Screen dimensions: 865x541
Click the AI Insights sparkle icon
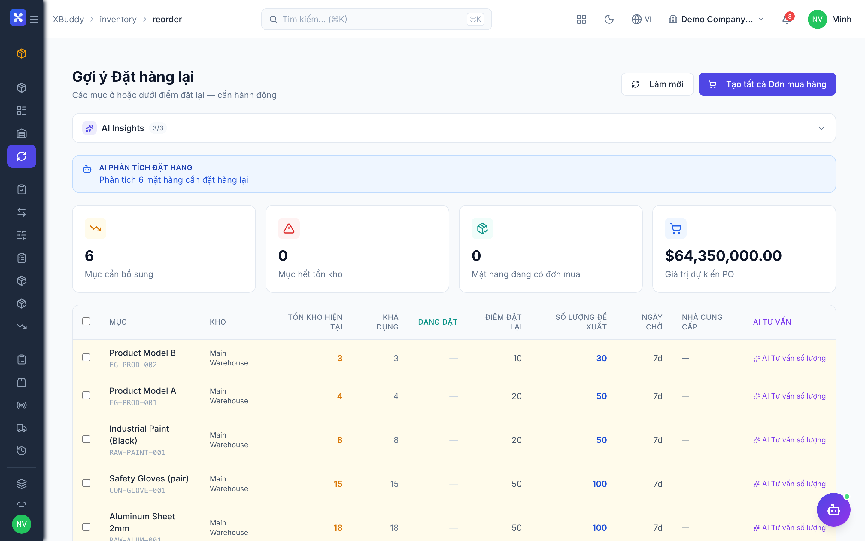[x=90, y=128]
